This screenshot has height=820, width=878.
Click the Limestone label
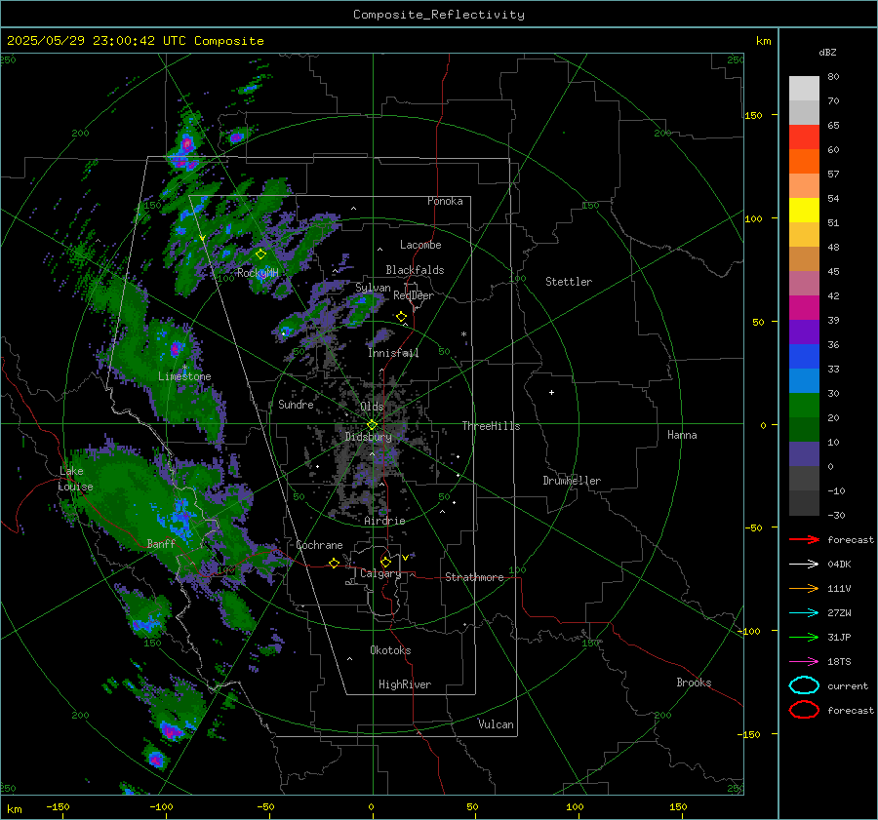(184, 376)
